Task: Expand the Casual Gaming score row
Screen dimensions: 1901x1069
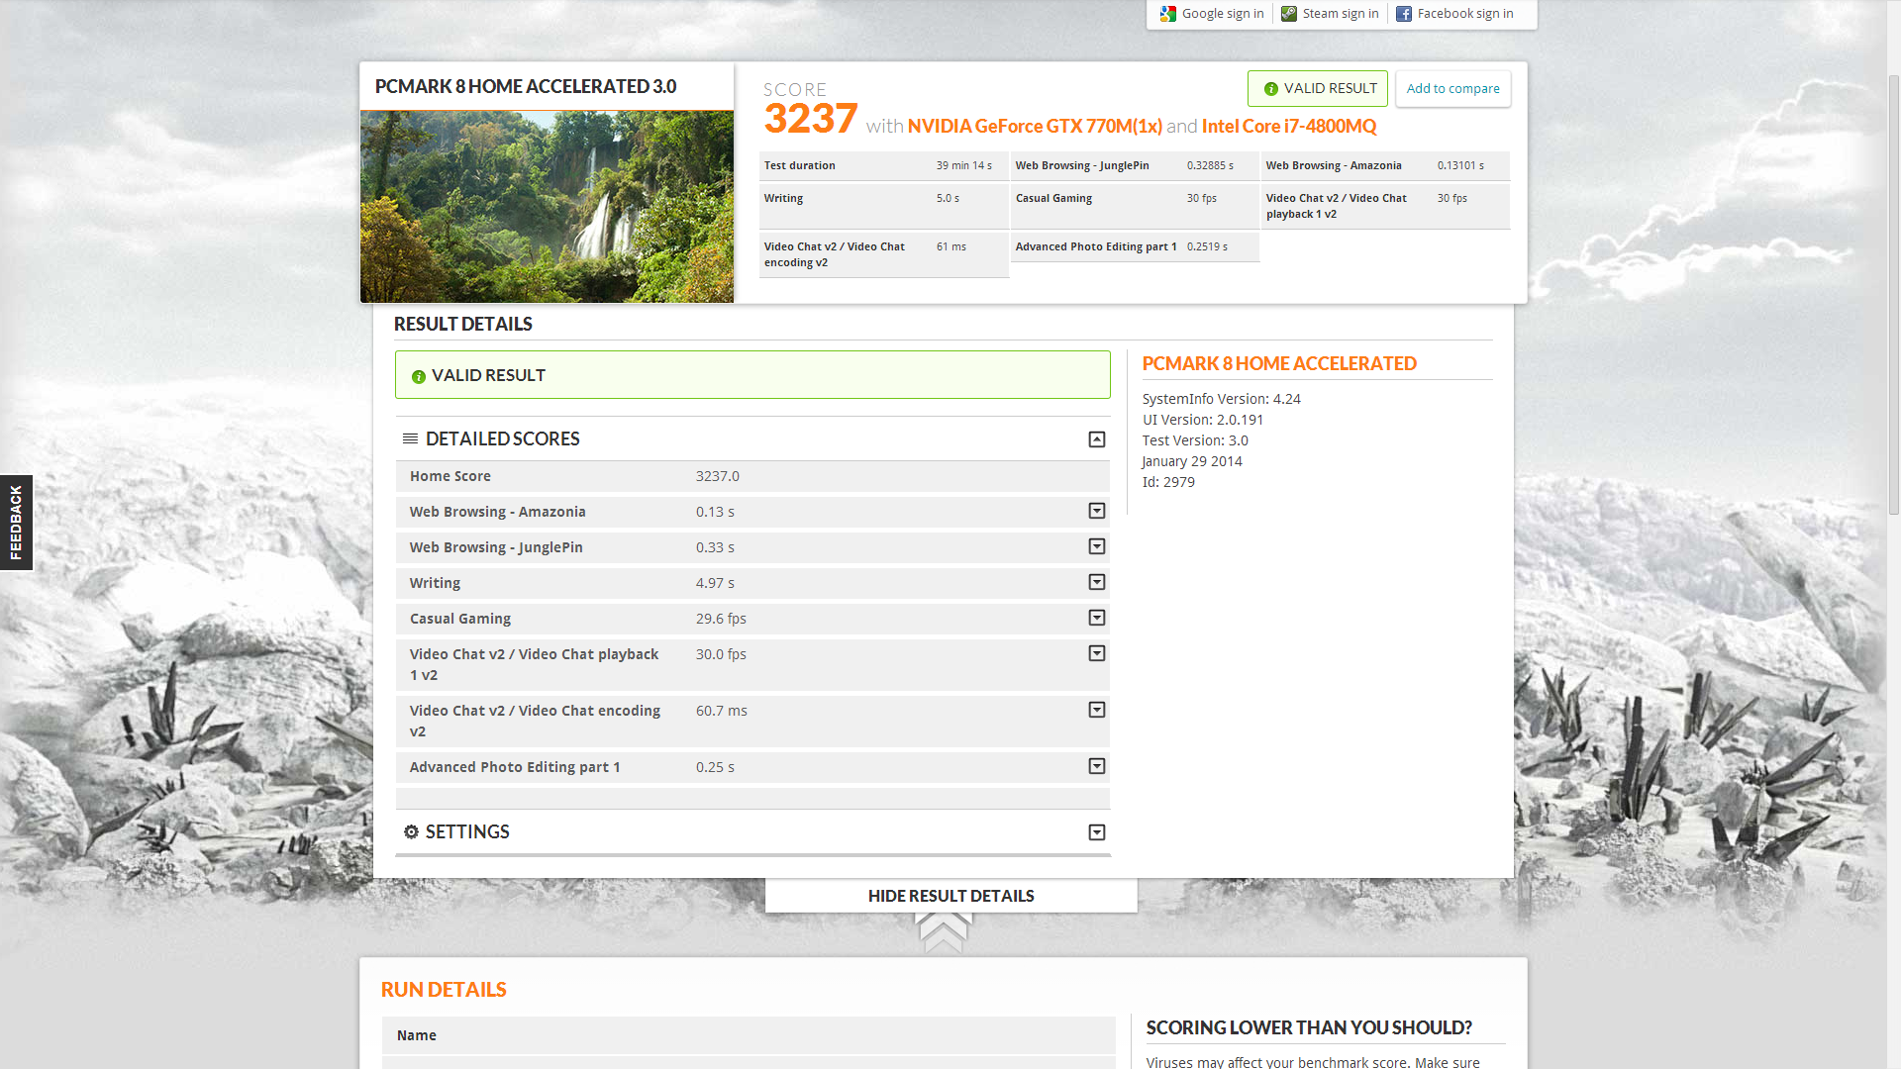Action: click(1097, 618)
